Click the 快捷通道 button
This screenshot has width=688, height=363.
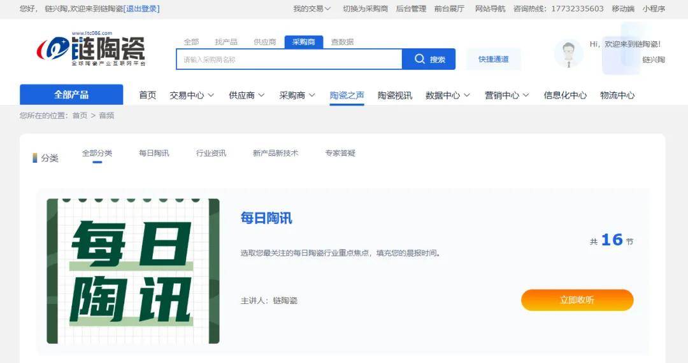[x=493, y=59]
